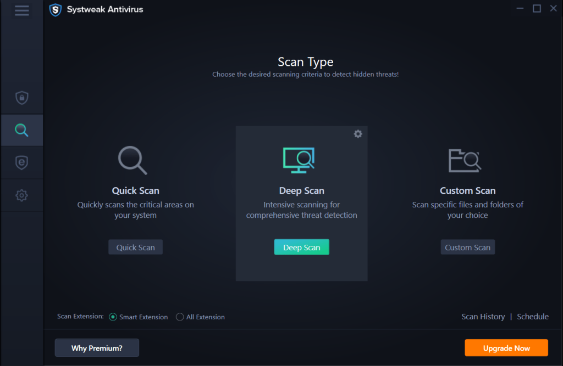Launch Custom Scan button
Image resolution: width=563 pixels, height=366 pixels.
[x=467, y=247]
